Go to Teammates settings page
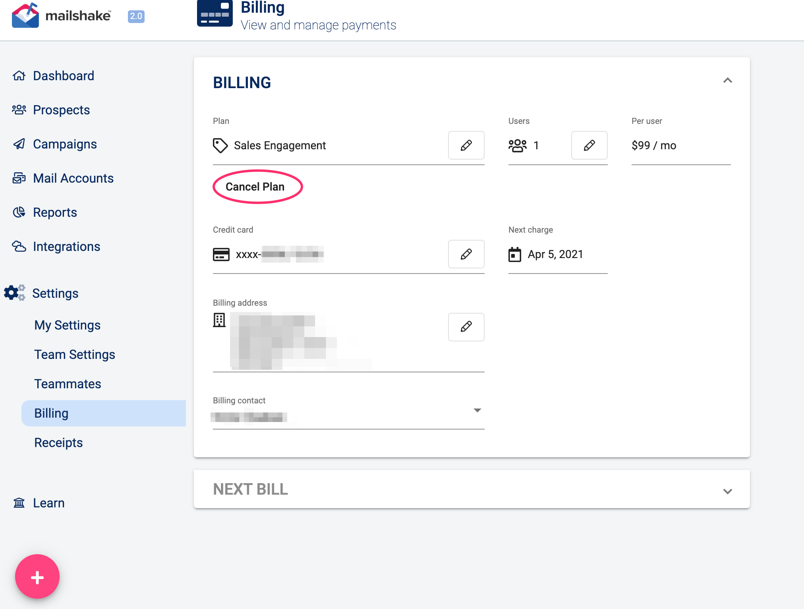 (68, 384)
